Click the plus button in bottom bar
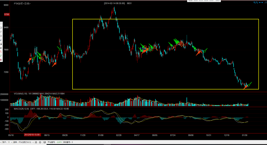Viewport: 267px width, 145px height. coord(40,142)
